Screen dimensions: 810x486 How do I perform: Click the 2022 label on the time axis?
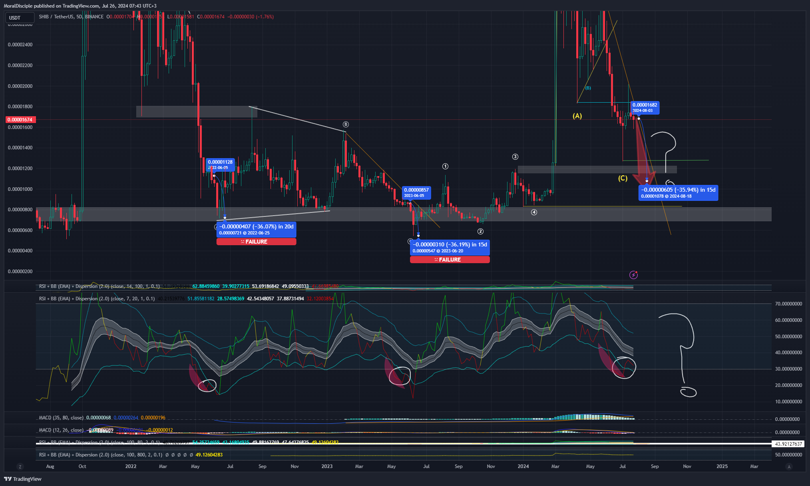click(131, 466)
